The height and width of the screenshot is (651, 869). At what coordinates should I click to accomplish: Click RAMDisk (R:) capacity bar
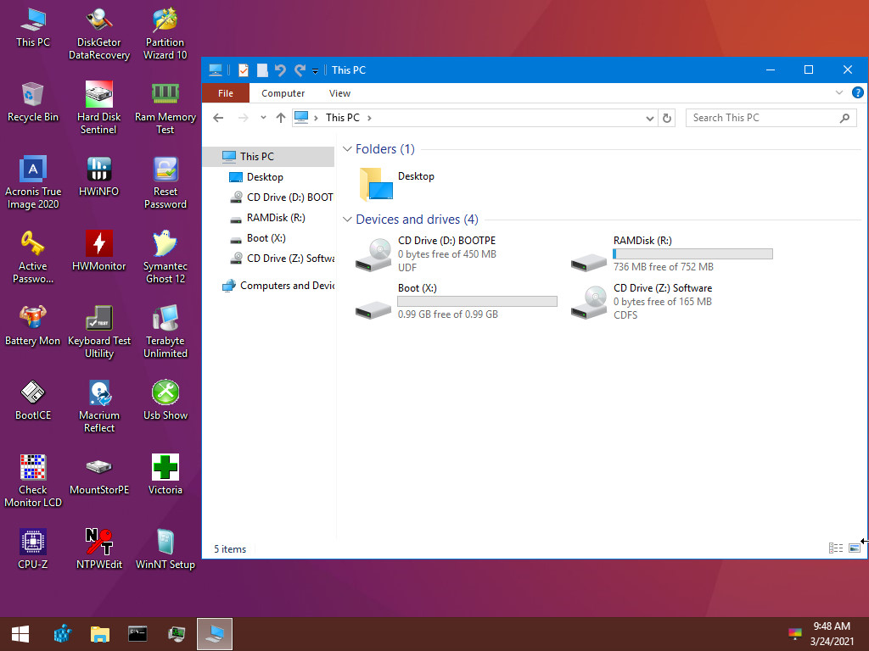point(692,253)
